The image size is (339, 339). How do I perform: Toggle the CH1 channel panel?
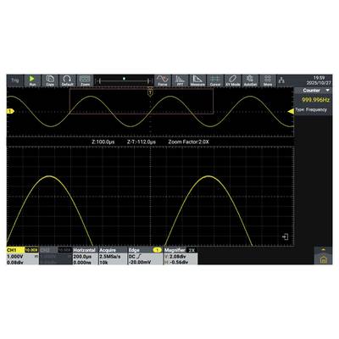pos(23,256)
